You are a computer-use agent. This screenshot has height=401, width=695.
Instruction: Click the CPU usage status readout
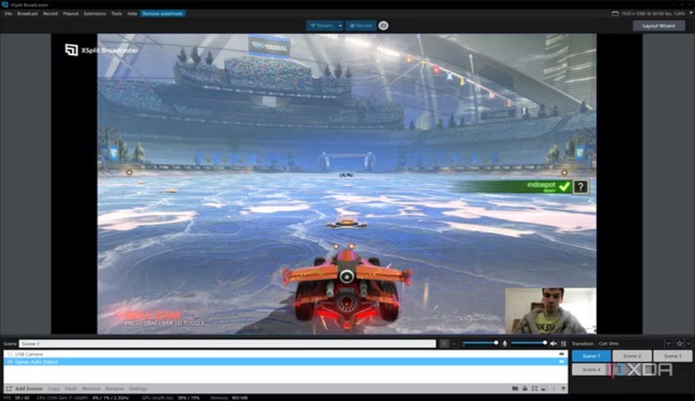pos(83,398)
